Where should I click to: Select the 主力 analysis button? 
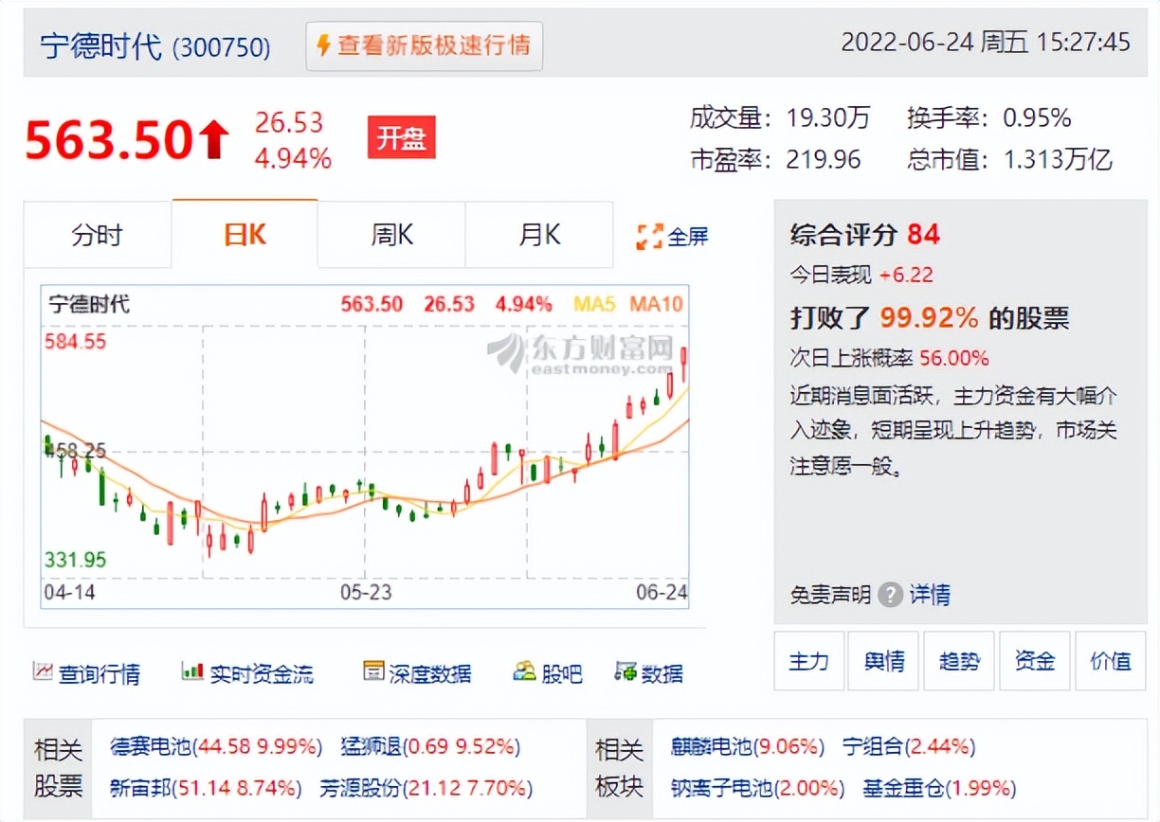click(809, 661)
